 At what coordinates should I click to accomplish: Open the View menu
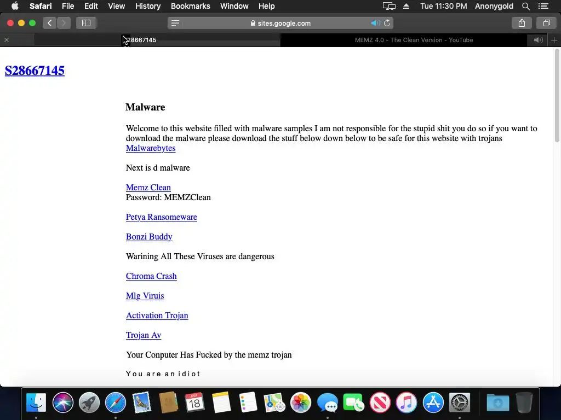point(117,6)
